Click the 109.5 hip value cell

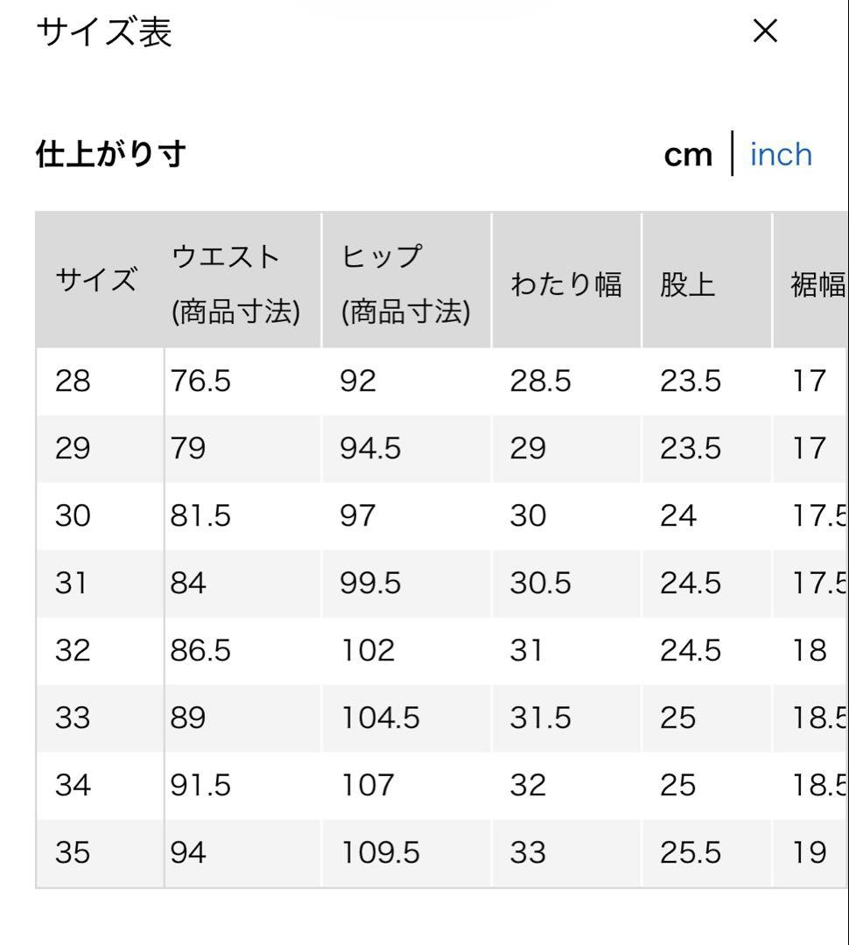pos(406,853)
